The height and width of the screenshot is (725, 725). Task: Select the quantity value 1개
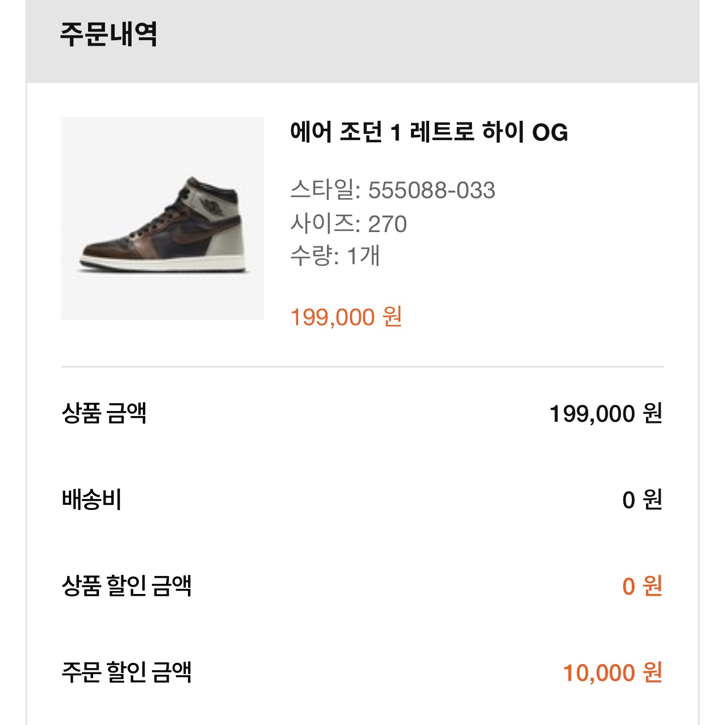pyautogui.click(x=363, y=256)
